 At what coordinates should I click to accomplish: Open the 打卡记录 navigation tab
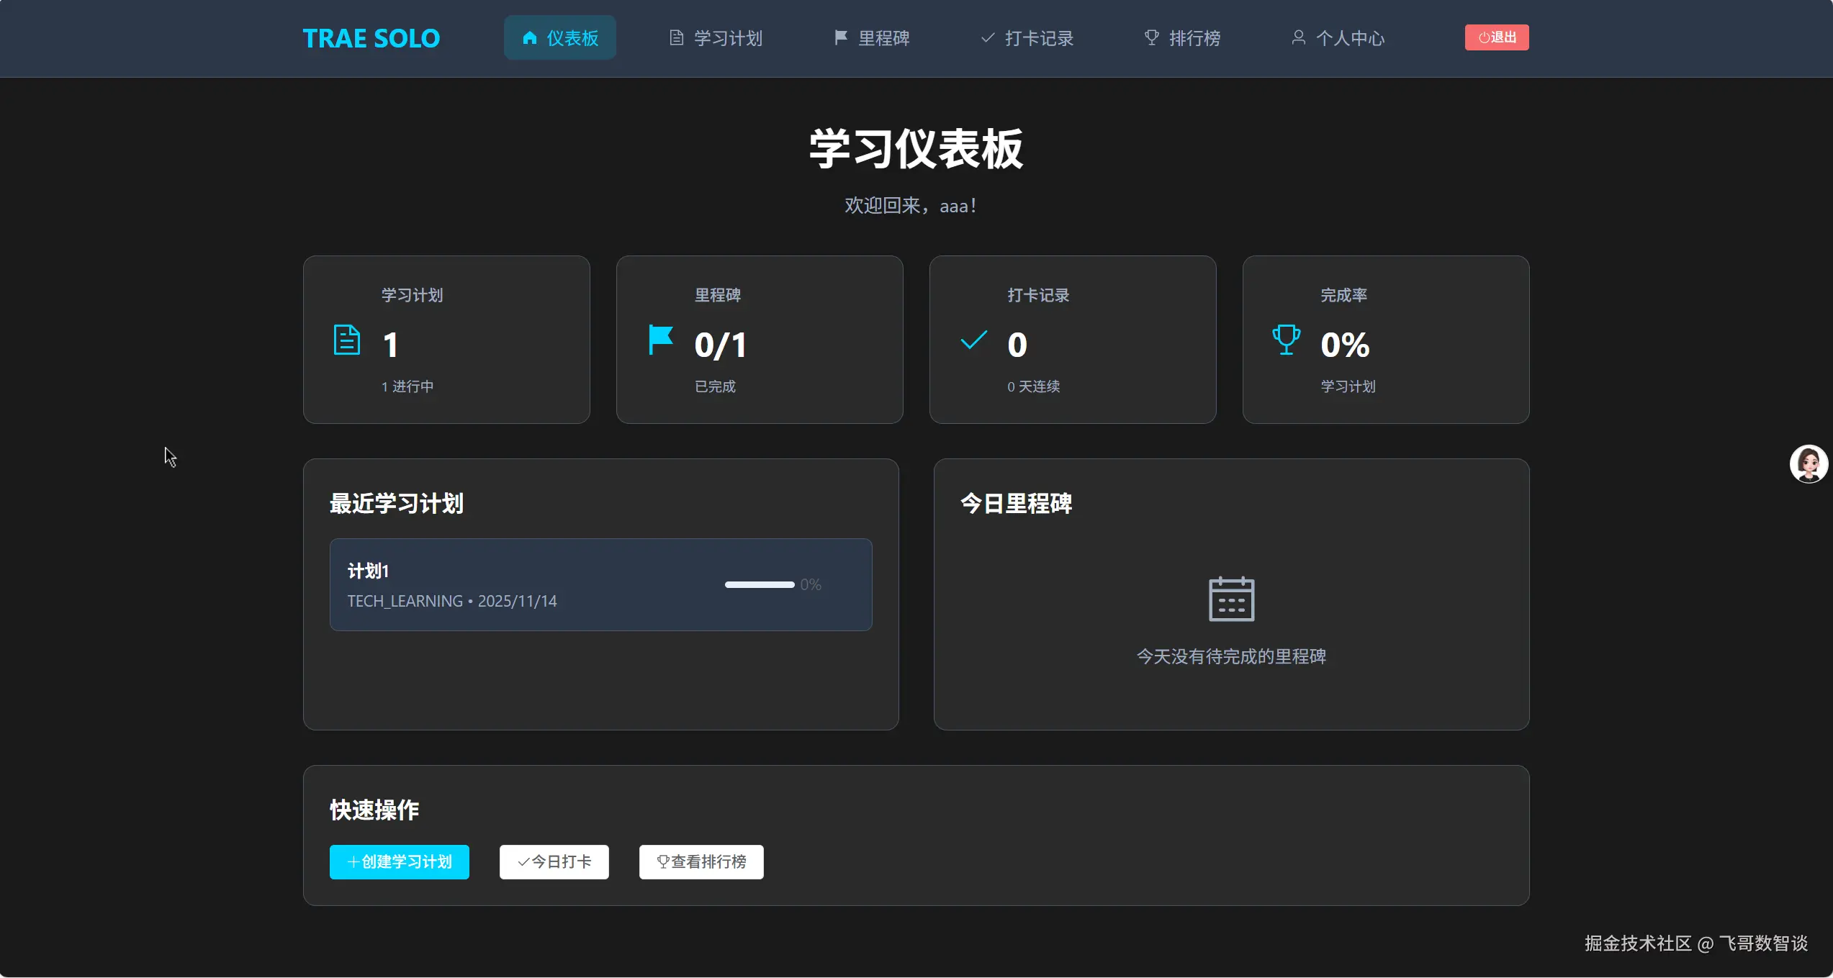click(1027, 38)
